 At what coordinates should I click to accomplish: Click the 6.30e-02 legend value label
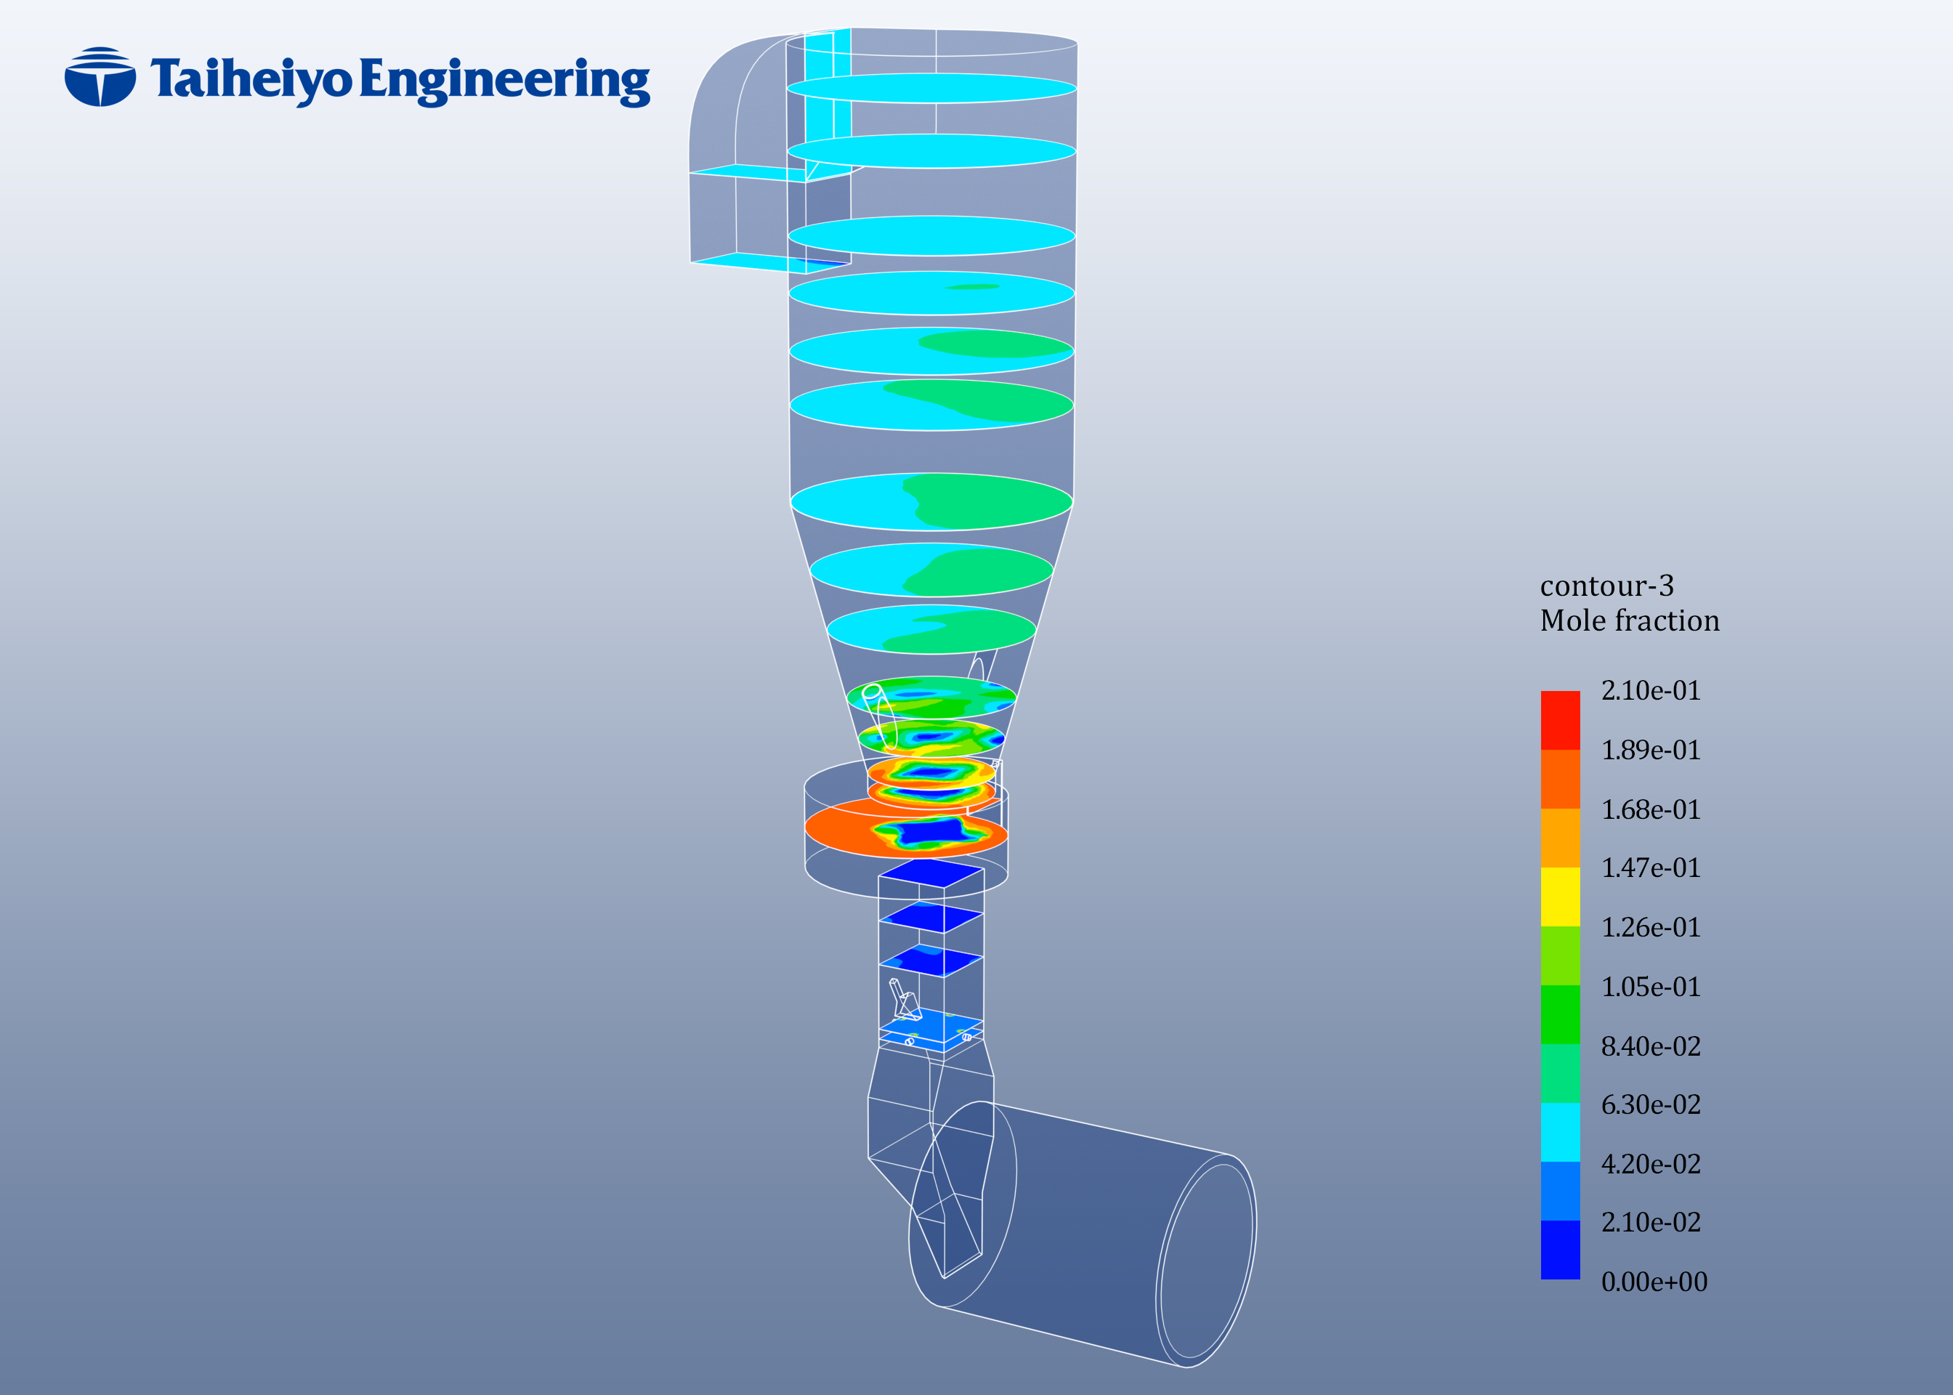click(1651, 1104)
